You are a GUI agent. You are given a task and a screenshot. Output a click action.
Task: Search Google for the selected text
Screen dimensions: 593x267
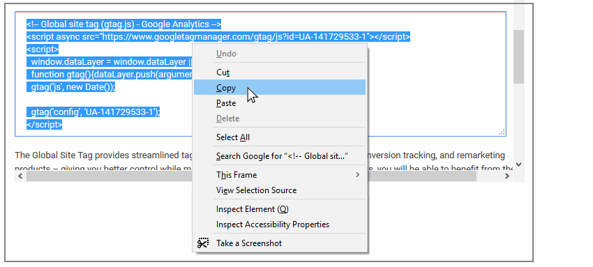point(280,156)
